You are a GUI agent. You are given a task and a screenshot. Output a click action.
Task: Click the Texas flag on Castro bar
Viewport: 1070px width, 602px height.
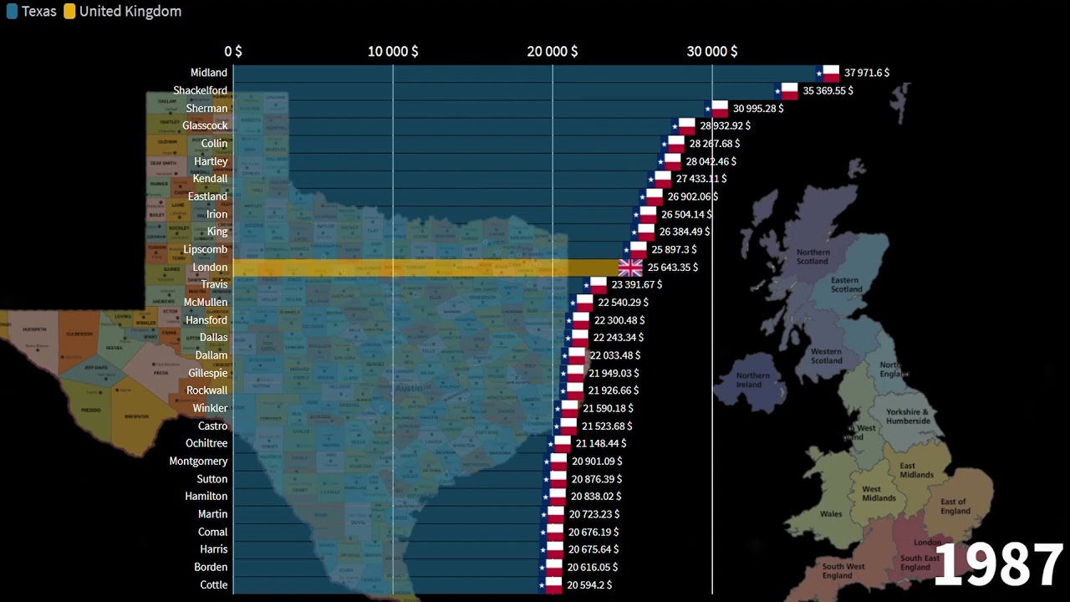click(564, 426)
